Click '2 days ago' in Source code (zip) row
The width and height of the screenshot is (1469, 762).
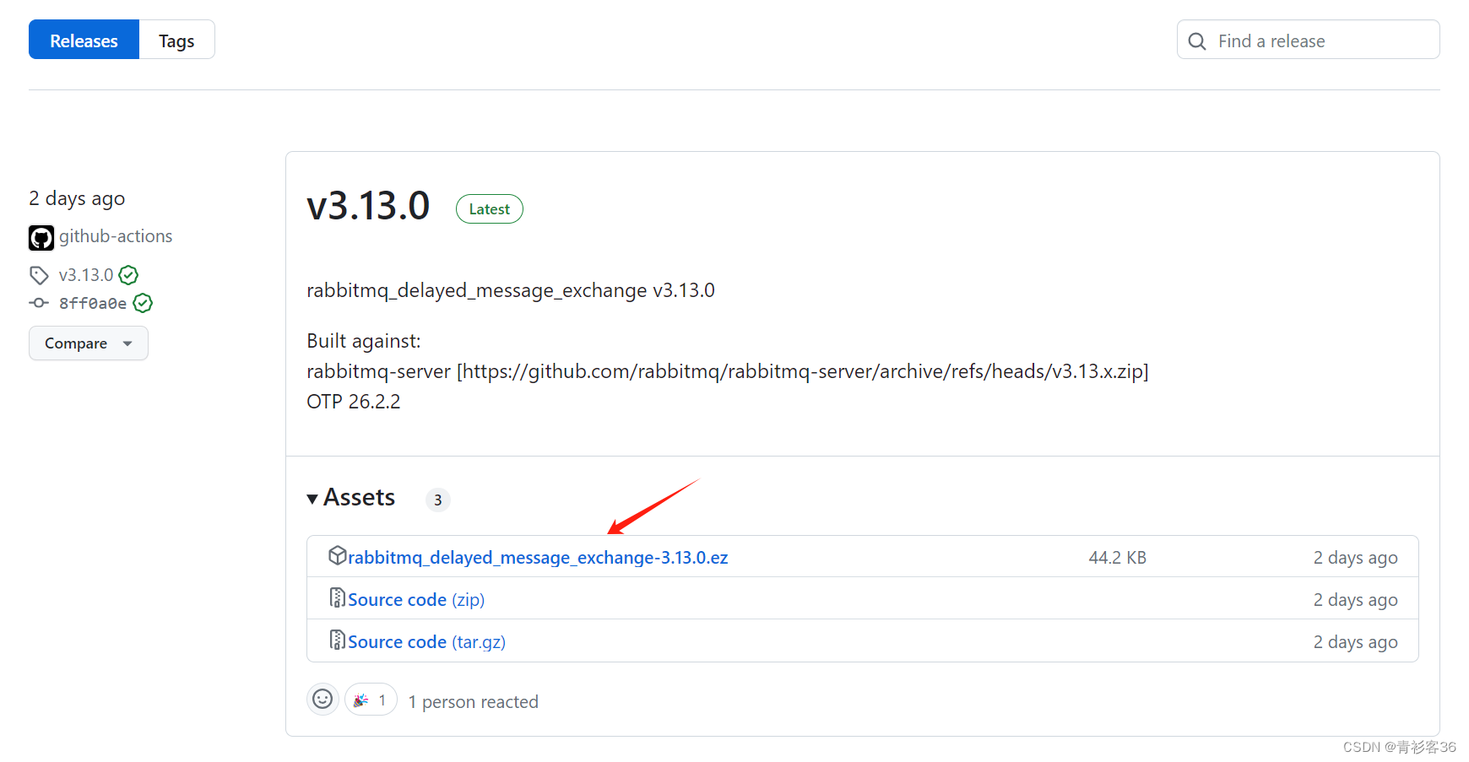(x=1356, y=600)
